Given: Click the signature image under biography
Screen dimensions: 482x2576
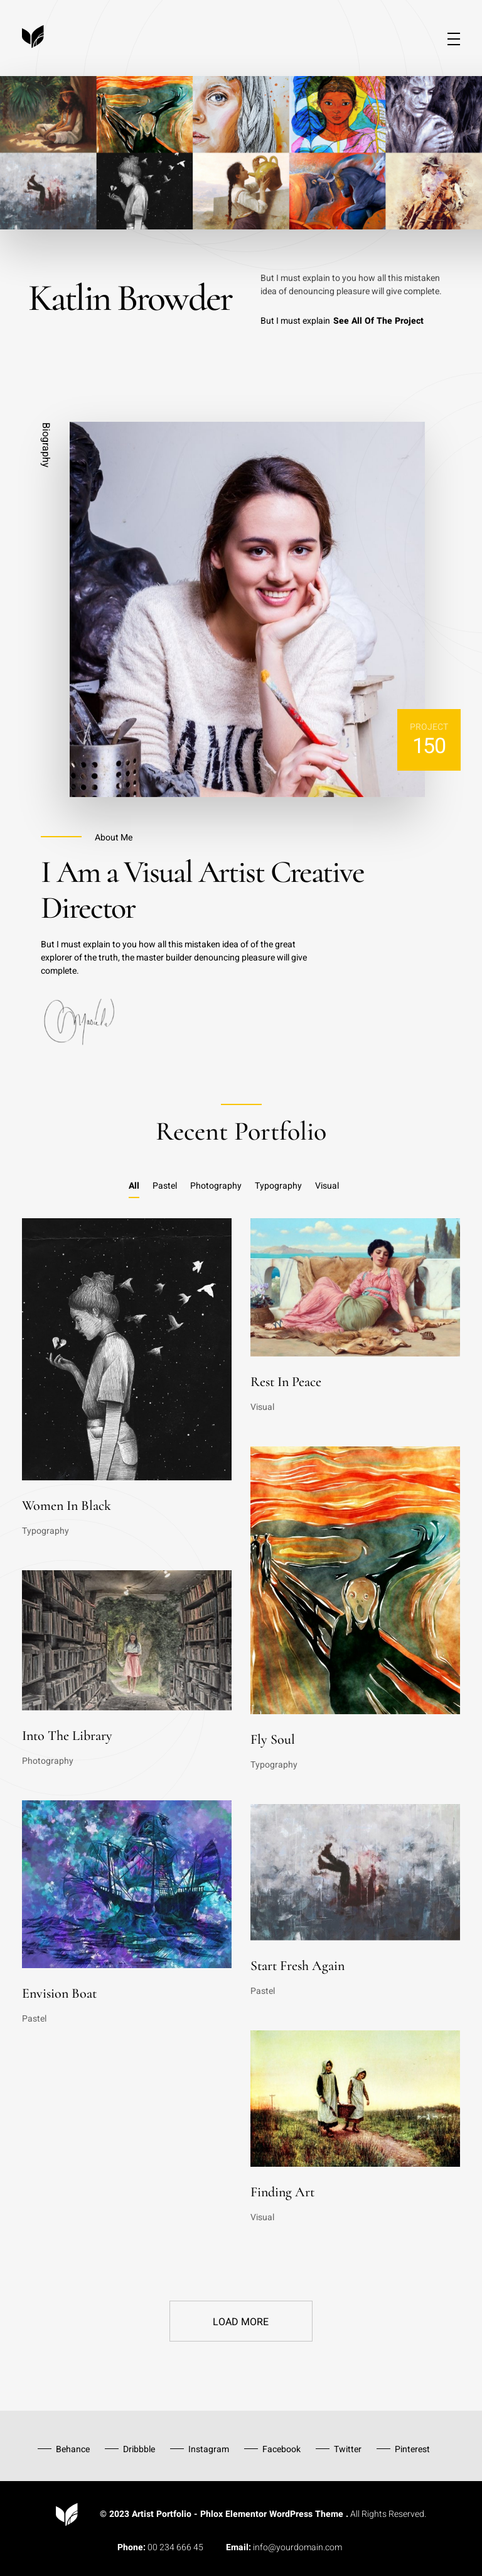Looking at the screenshot, I should coord(79,1021).
